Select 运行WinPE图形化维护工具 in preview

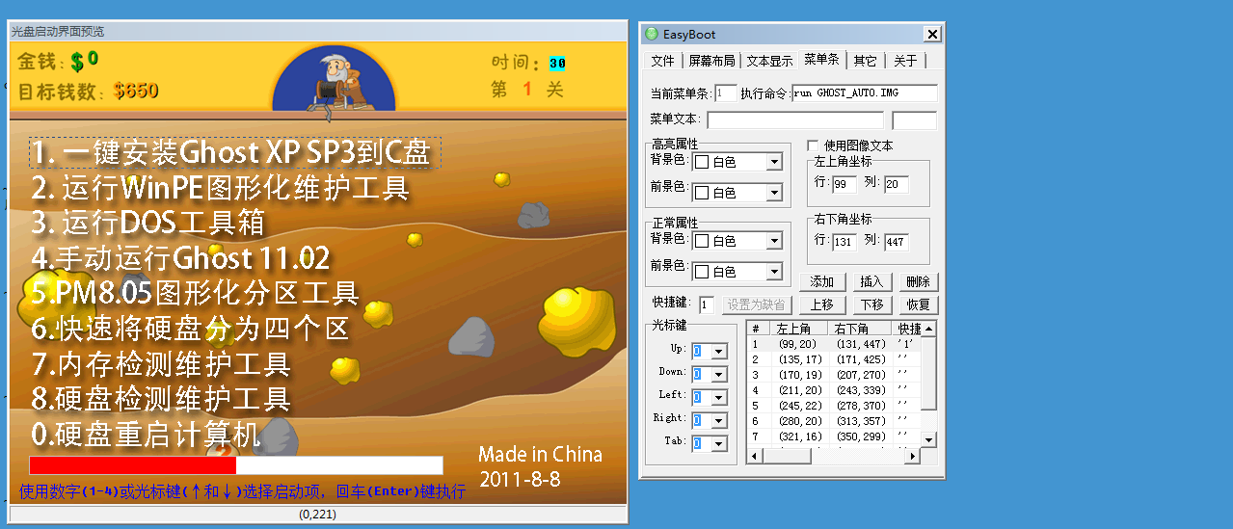[x=221, y=187]
